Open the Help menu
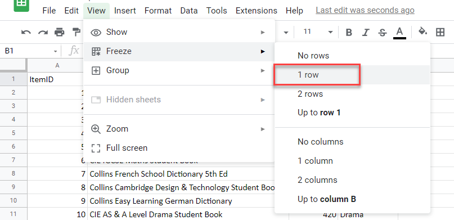The width and height of the screenshot is (454, 220). [x=294, y=11]
